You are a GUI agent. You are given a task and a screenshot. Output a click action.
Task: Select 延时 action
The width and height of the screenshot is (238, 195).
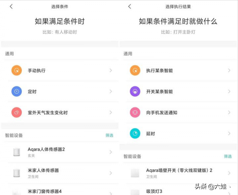pos(182,133)
